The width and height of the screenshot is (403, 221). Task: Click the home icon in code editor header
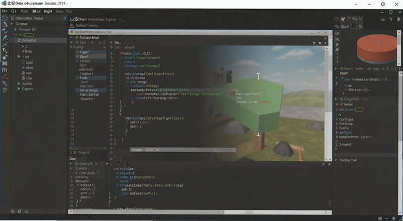click(320, 43)
